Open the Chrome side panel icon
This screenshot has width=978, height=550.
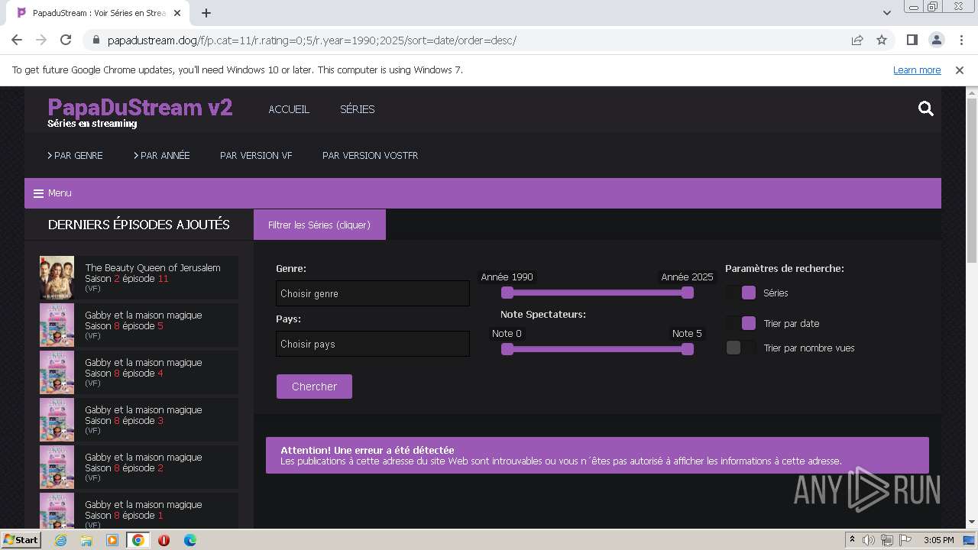click(912, 40)
